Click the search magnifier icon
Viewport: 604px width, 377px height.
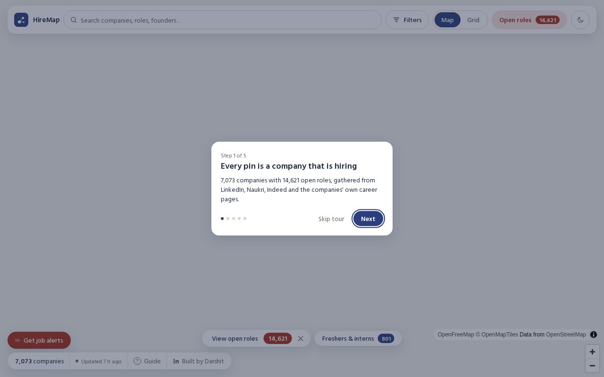pyautogui.click(x=74, y=20)
